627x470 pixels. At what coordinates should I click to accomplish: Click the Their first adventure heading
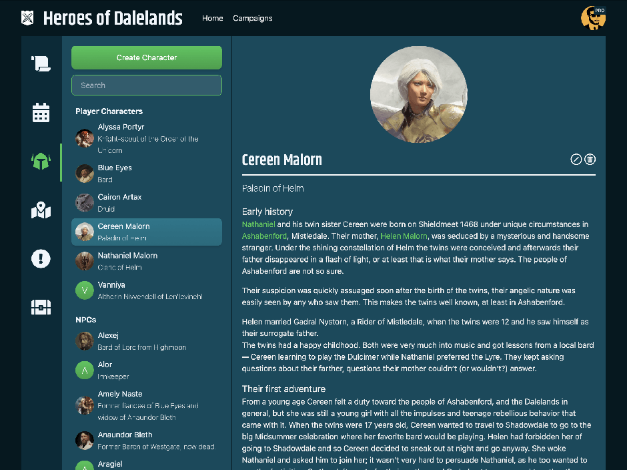[x=283, y=389]
